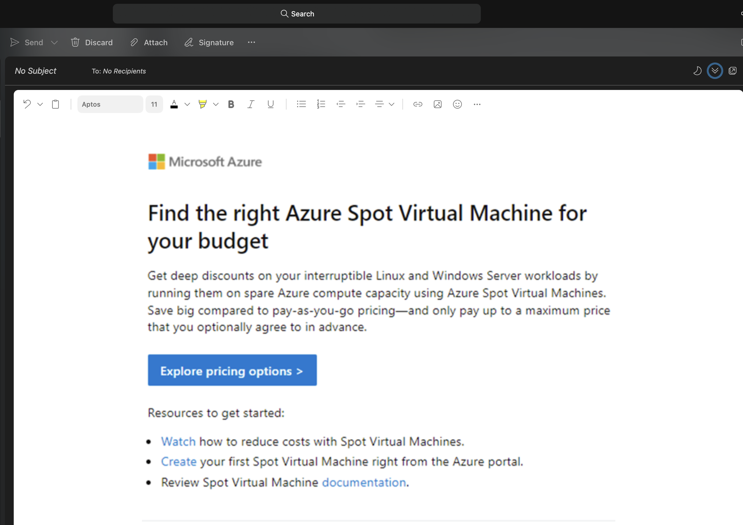Insert a numbered list
The width and height of the screenshot is (743, 525).
(x=321, y=104)
